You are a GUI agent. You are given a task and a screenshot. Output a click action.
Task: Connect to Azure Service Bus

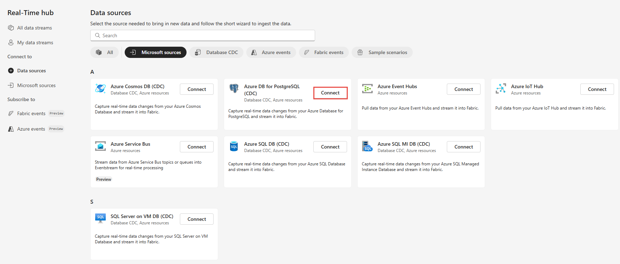tap(197, 147)
